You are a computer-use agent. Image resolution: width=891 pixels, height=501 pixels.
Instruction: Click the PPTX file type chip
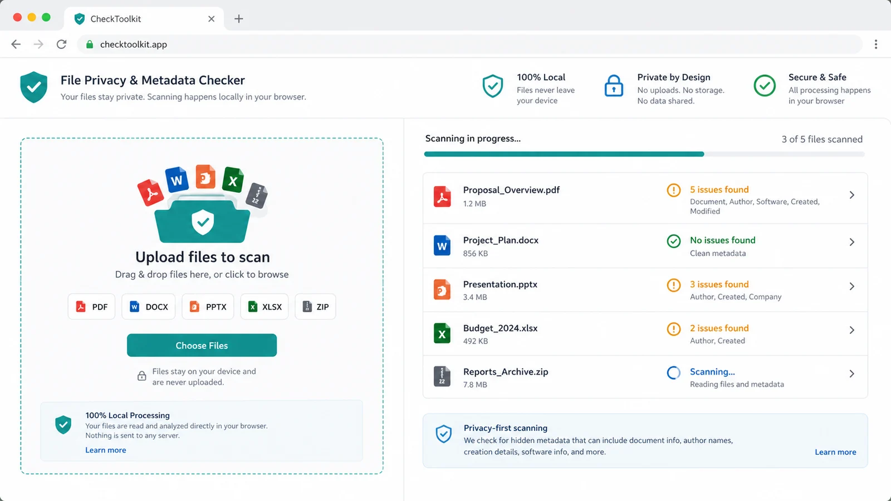[x=208, y=307]
